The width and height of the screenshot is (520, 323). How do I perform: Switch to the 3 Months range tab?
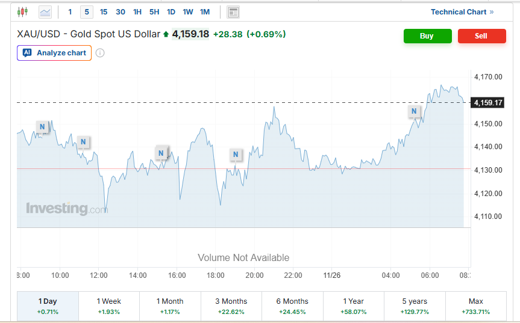point(231,306)
